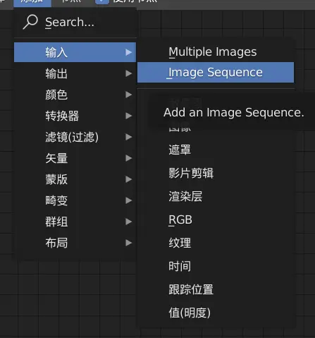
Task: Expand arrow next to 群组
Action: [x=128, y=222]
